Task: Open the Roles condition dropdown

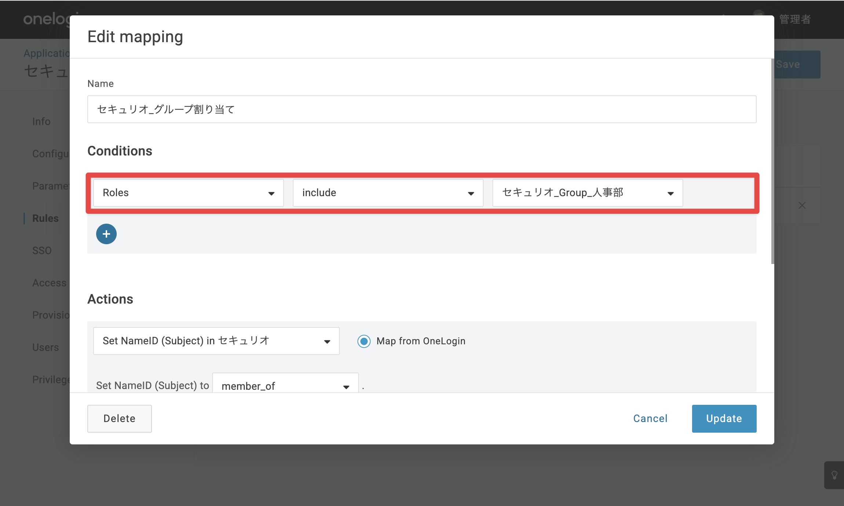Action: tap(189, 193)
